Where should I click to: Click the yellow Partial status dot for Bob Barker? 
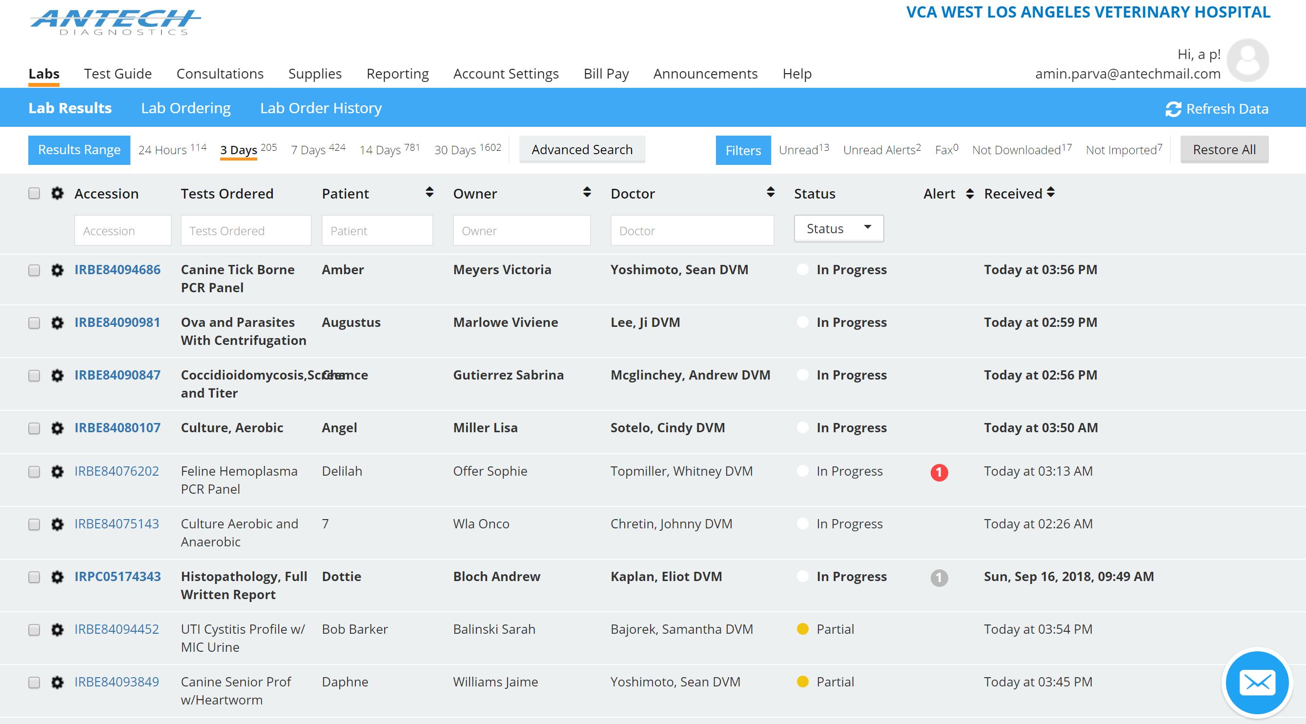802,629
